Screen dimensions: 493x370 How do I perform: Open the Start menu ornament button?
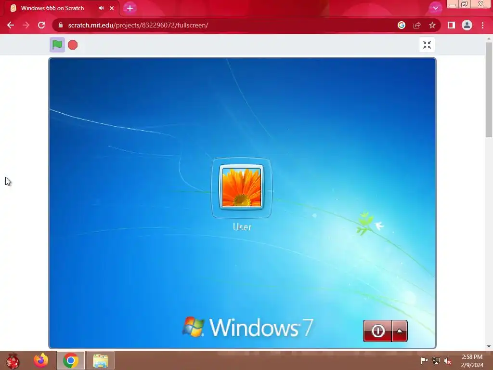[13, 360]
